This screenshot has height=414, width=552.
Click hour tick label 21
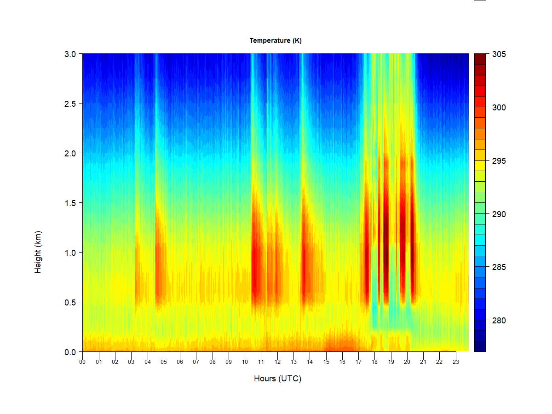click(423, 362)
